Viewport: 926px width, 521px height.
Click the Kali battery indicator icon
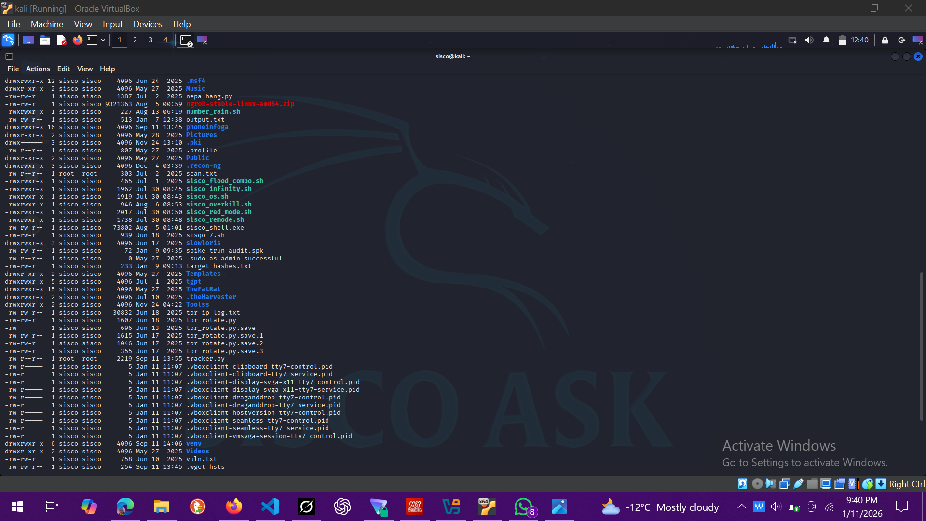pyautogui.click(x=843, y=40)
